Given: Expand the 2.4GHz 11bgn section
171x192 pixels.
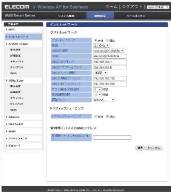Looking at the screenshot, I should point(18,44).
